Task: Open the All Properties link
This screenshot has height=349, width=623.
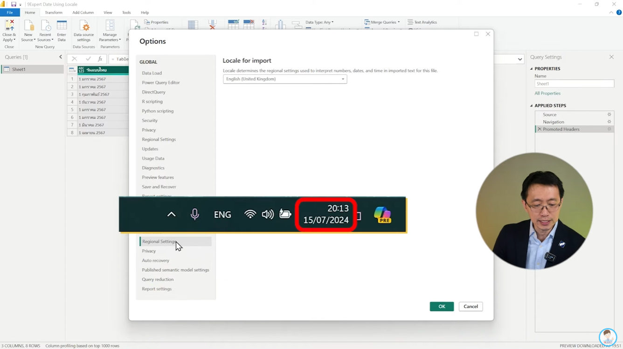Action: (547, 93)
